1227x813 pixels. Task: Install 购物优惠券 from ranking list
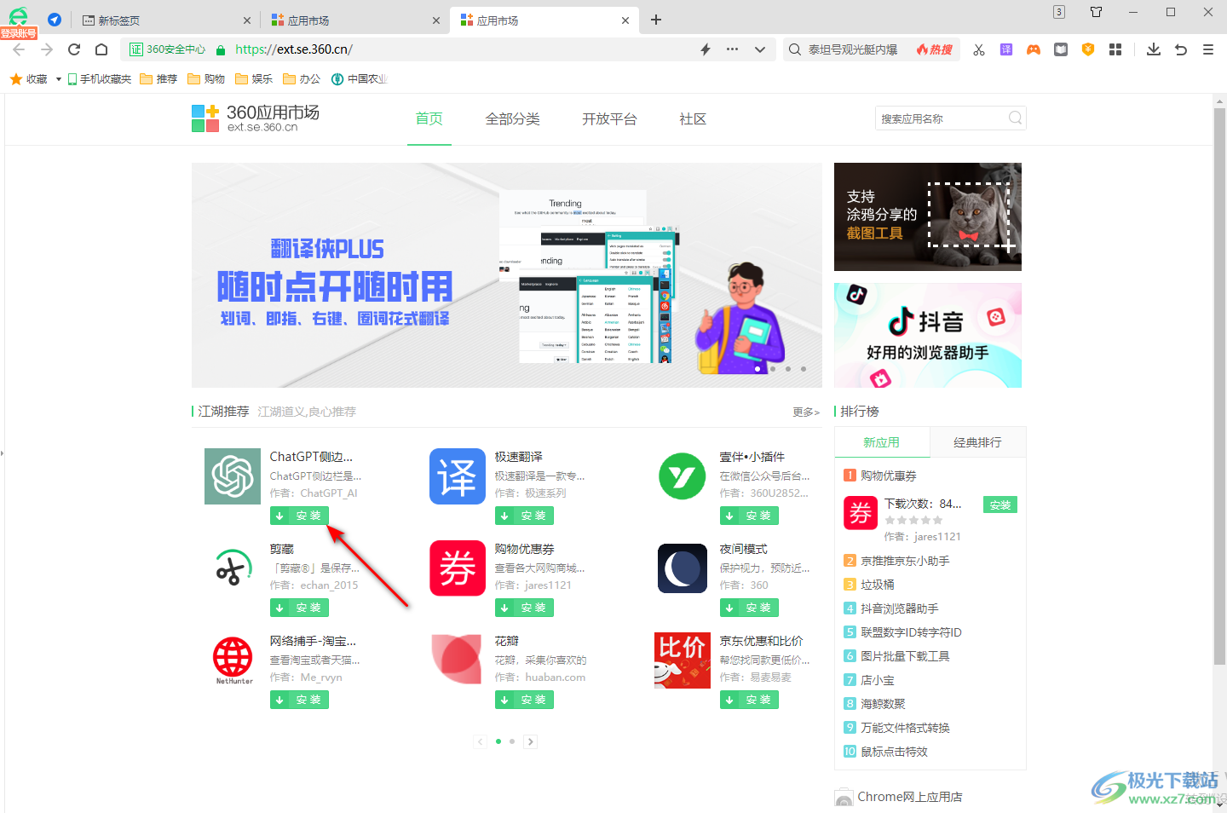1000,505
